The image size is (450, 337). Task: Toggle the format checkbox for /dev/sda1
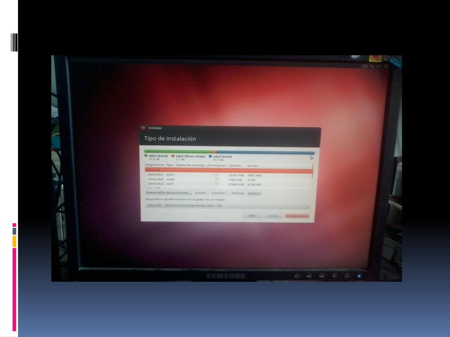click(x=217, y=175)
